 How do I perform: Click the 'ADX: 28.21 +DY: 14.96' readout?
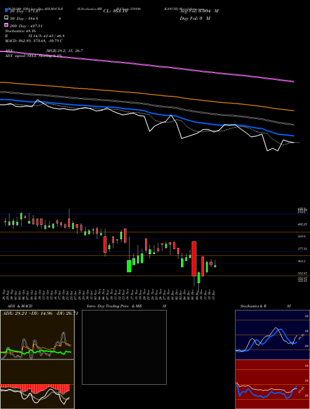coord(40,314)
